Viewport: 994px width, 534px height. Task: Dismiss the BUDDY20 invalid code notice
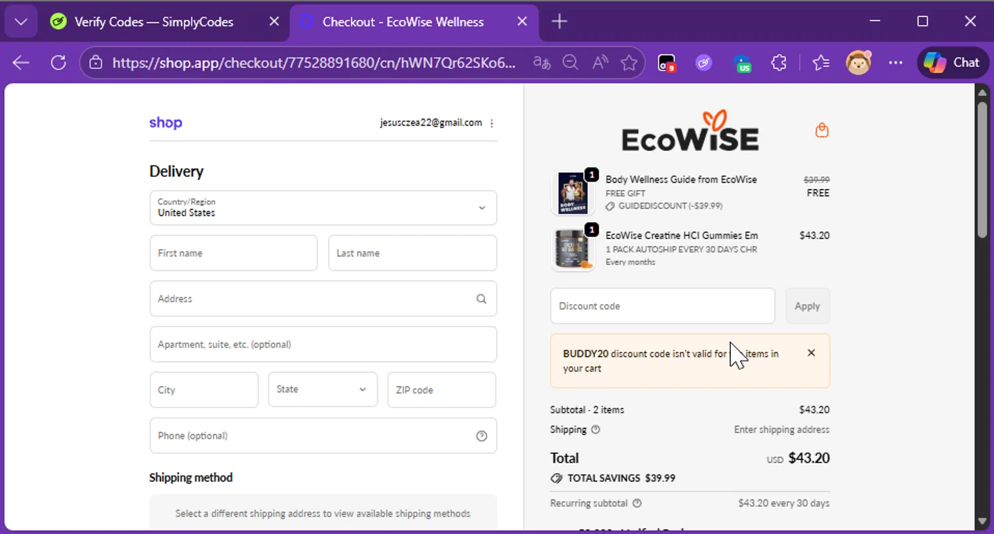(x=811, y=353)
